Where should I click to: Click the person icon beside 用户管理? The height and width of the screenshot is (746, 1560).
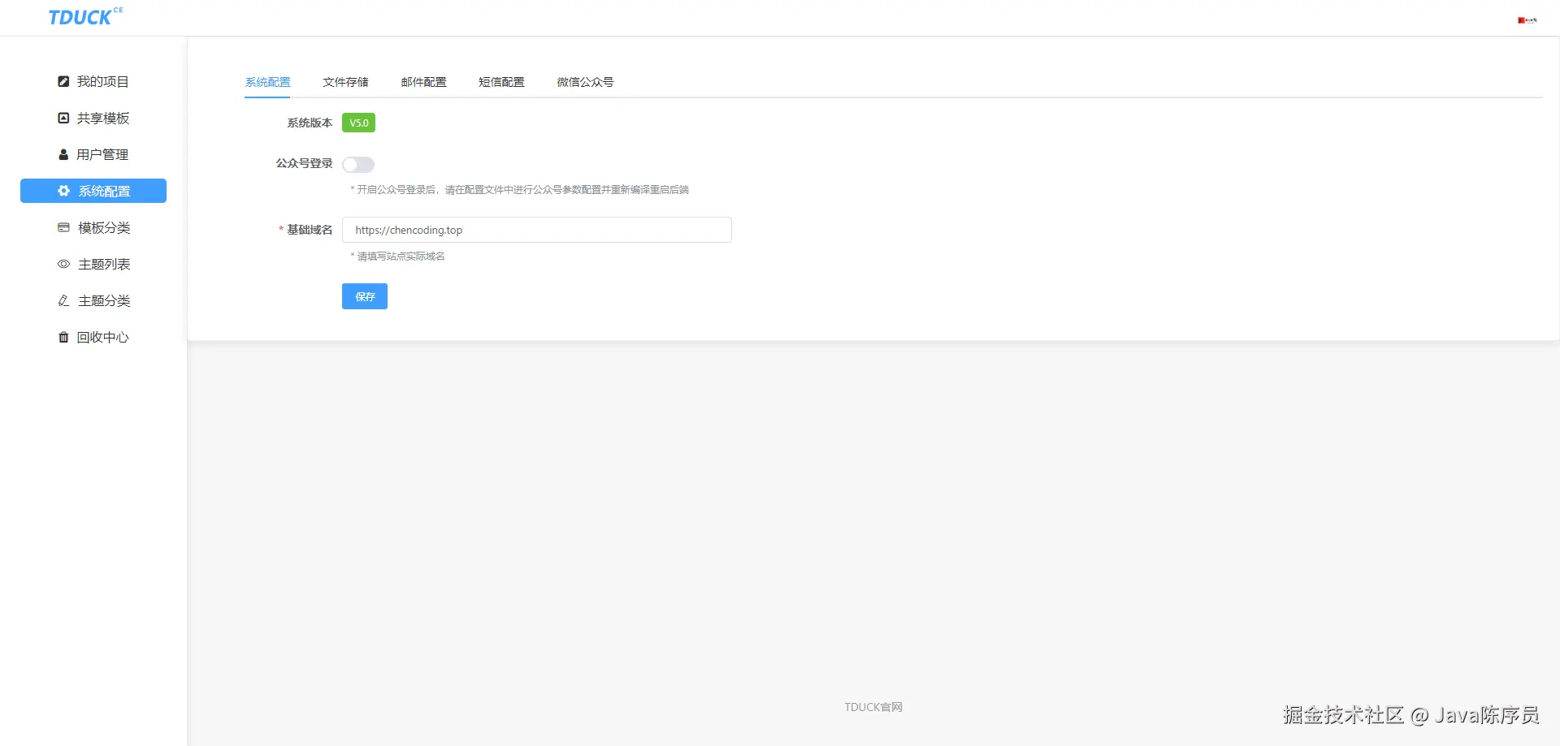click(63, 154)
